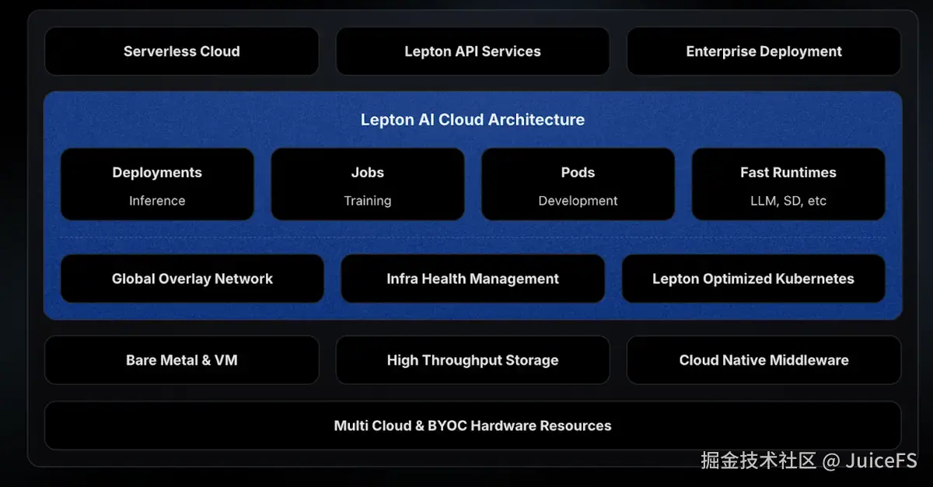Select the Deployments Inference card
Screen dimensions: 933x487
pos(157,184)
